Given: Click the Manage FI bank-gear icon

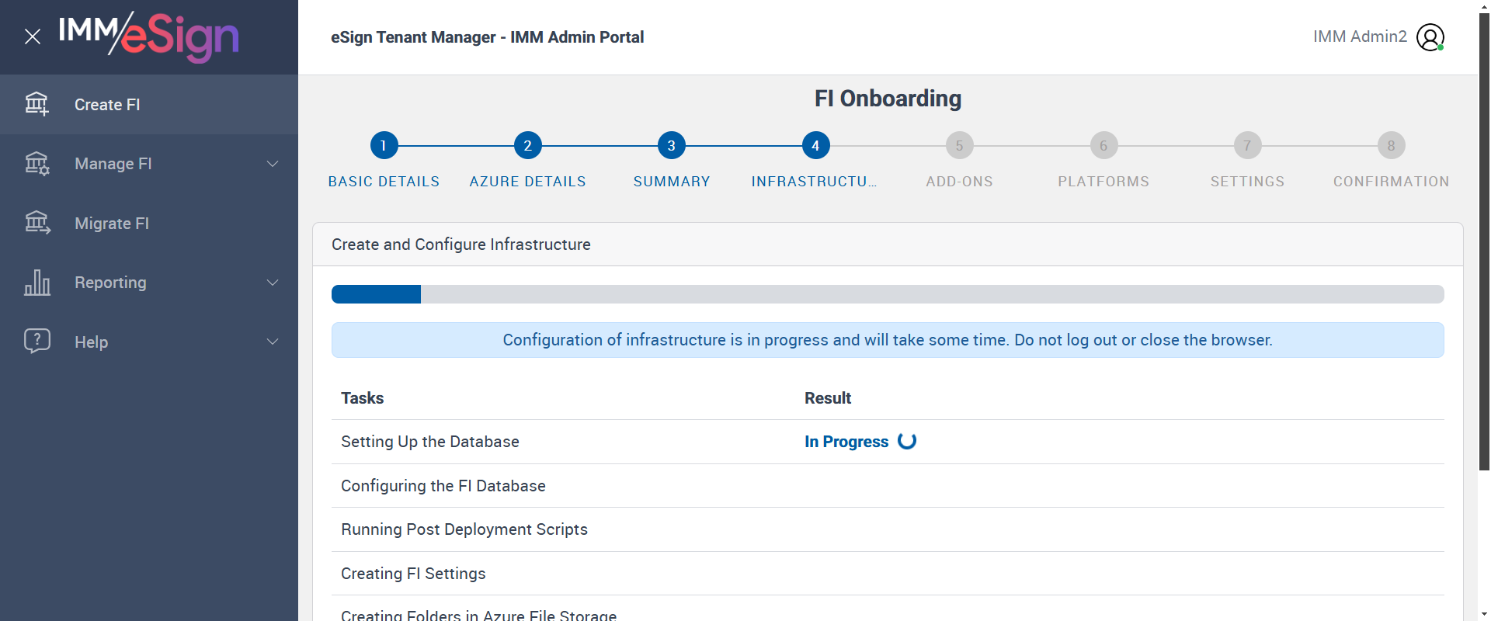Looking at the screenshot, I should click(36, 164).
